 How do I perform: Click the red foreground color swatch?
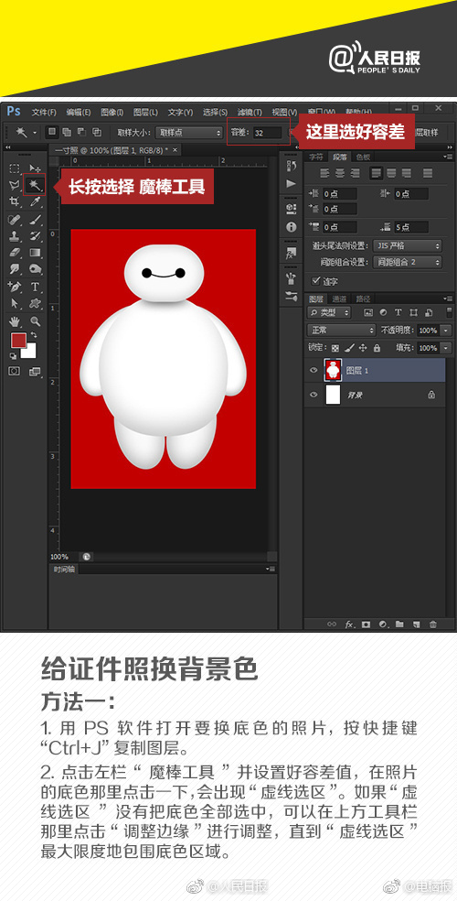18,341
